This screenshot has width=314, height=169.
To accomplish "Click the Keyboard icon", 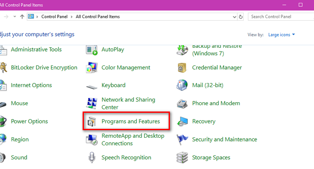I will 92,87.
